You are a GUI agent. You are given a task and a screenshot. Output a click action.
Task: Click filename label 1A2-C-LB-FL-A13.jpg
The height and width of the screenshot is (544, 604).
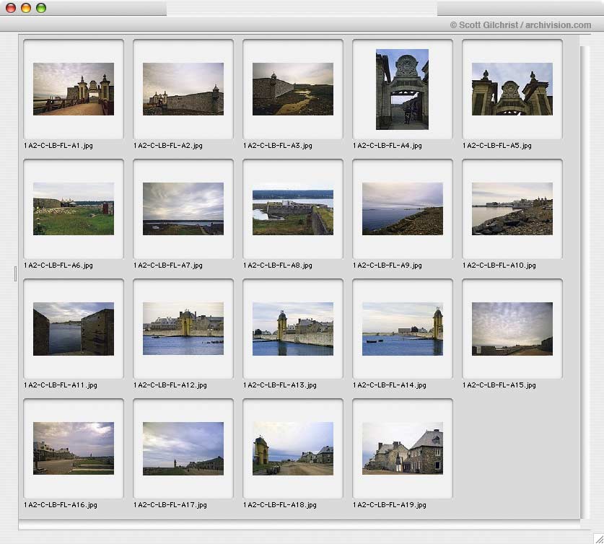(x=280, y=385)
